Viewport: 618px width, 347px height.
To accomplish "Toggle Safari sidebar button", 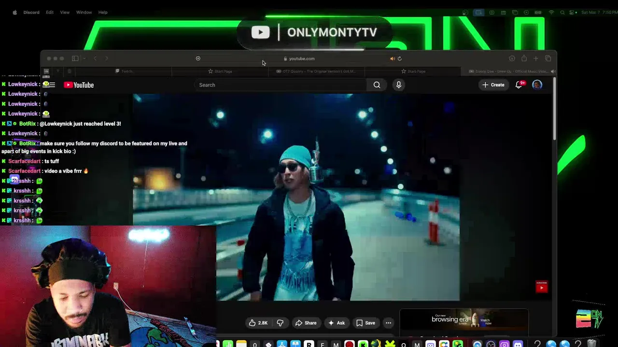I will pyautogui.click(x=75, y=58).
